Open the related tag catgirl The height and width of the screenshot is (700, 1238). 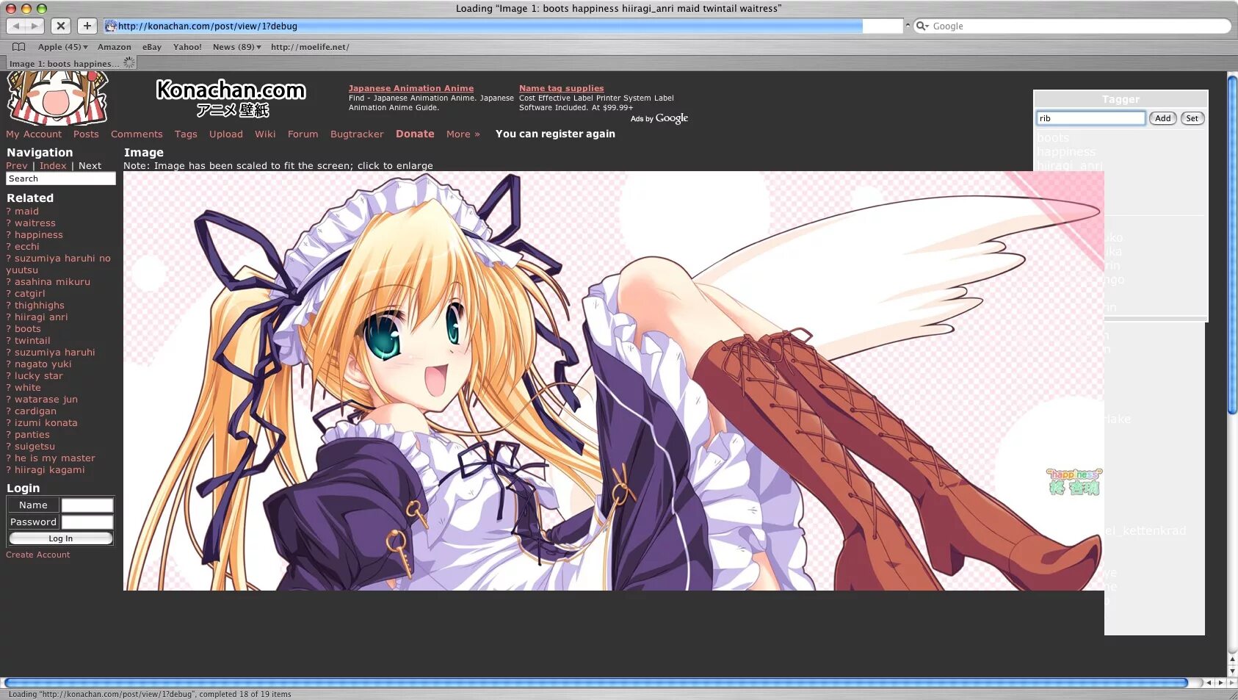pos(30,294)
